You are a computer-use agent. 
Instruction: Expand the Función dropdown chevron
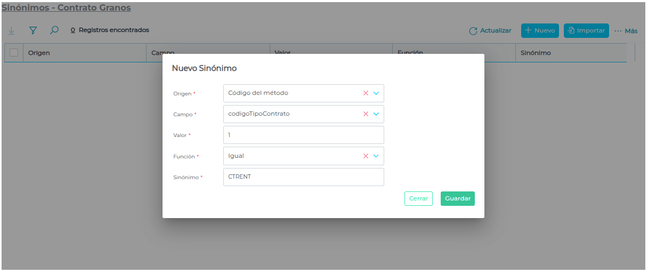tap(376, 156)
